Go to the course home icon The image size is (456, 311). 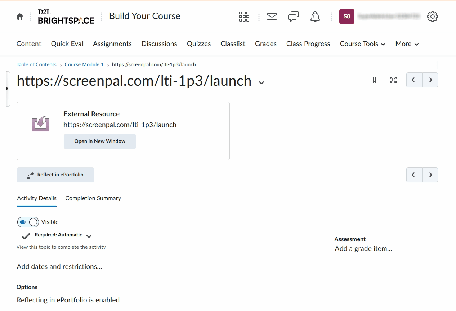coord(20,17)
